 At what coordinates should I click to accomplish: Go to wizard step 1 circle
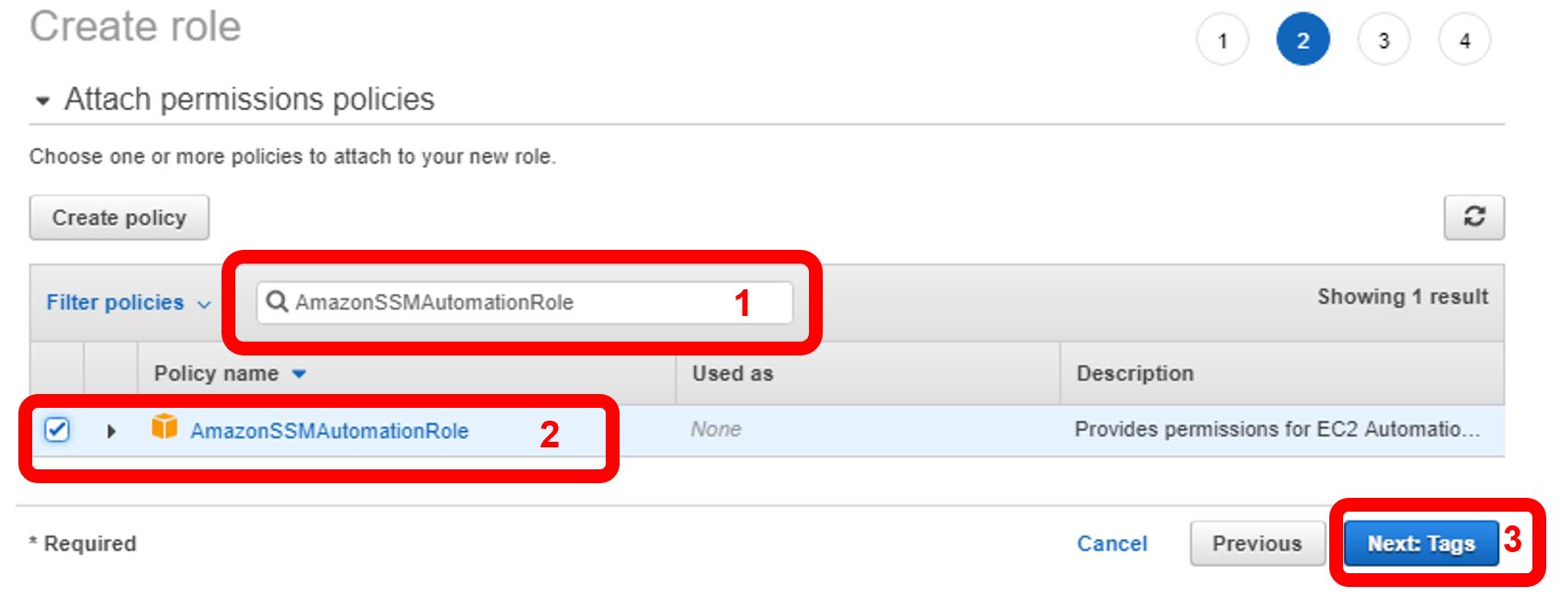pyautogui.click(x=1222, y=40)
